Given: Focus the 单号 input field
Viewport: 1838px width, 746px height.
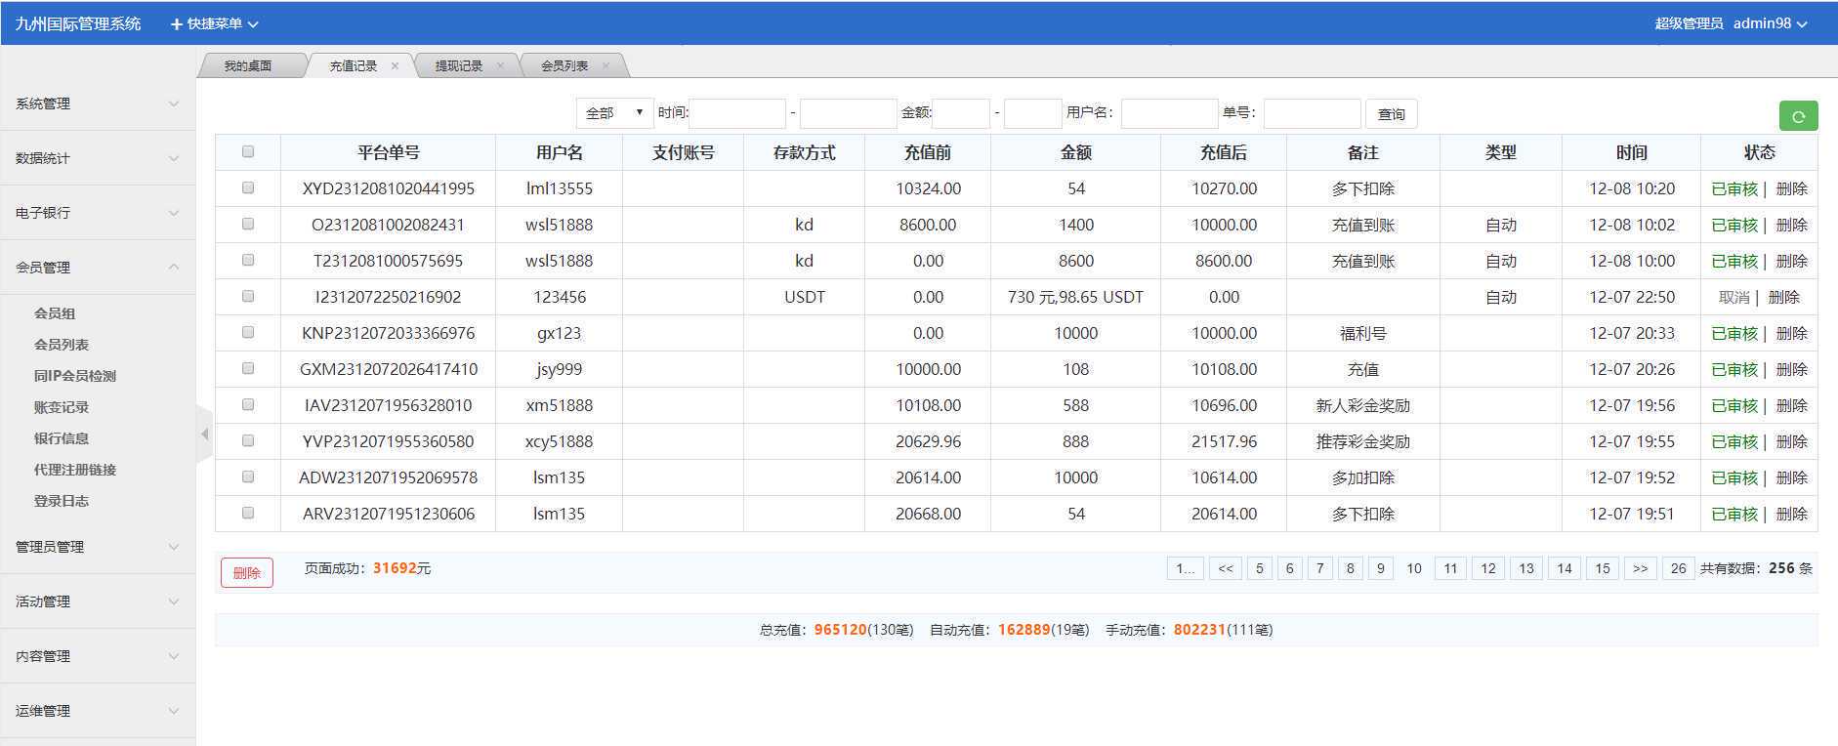Looking at the screenshot, I should [1312, 113].
